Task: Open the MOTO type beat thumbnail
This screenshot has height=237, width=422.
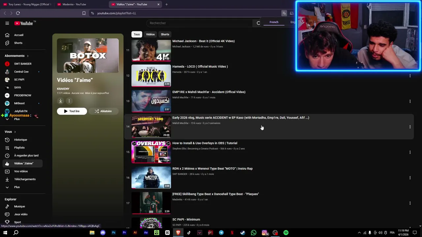Action: coord(151,177)
